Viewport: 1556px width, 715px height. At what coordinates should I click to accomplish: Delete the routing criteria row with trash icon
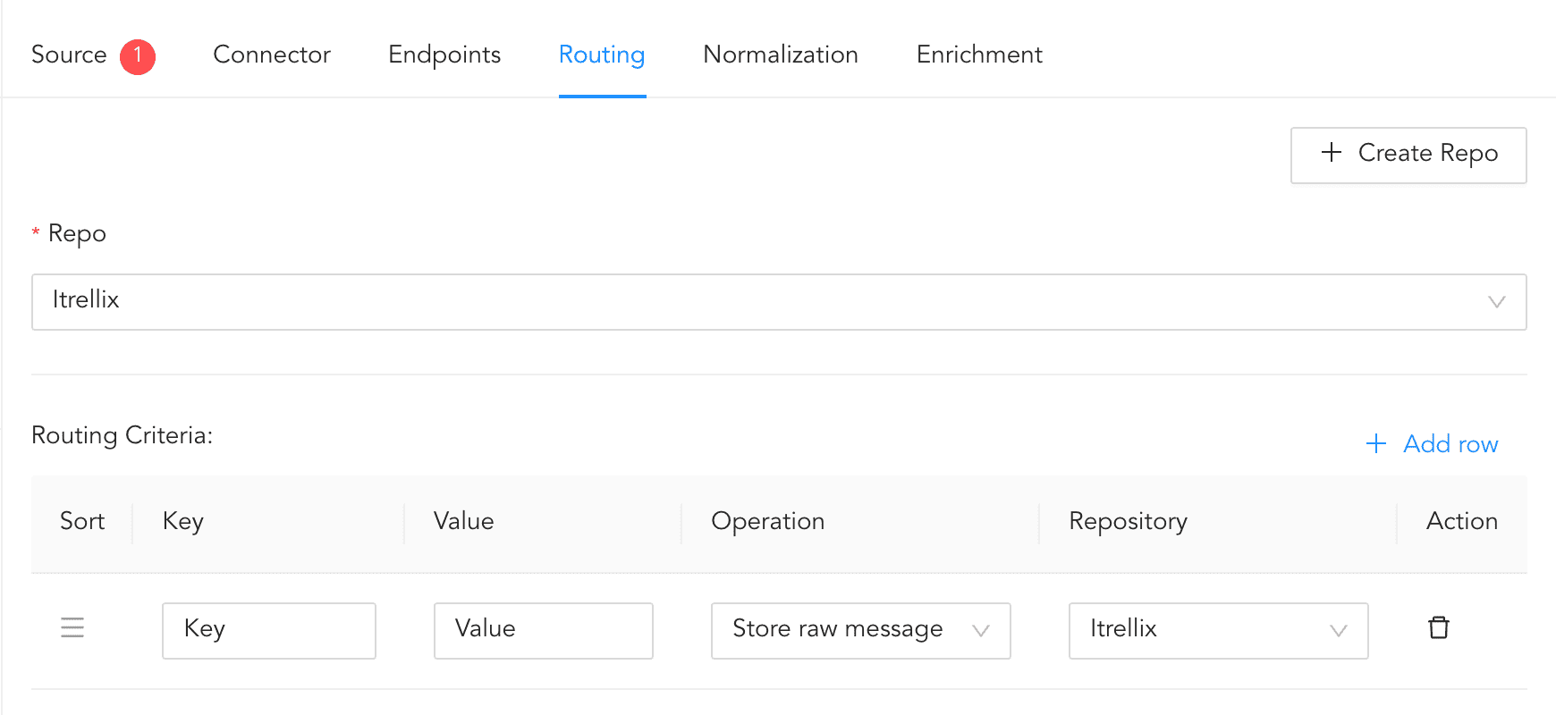tap(1438, 628)
